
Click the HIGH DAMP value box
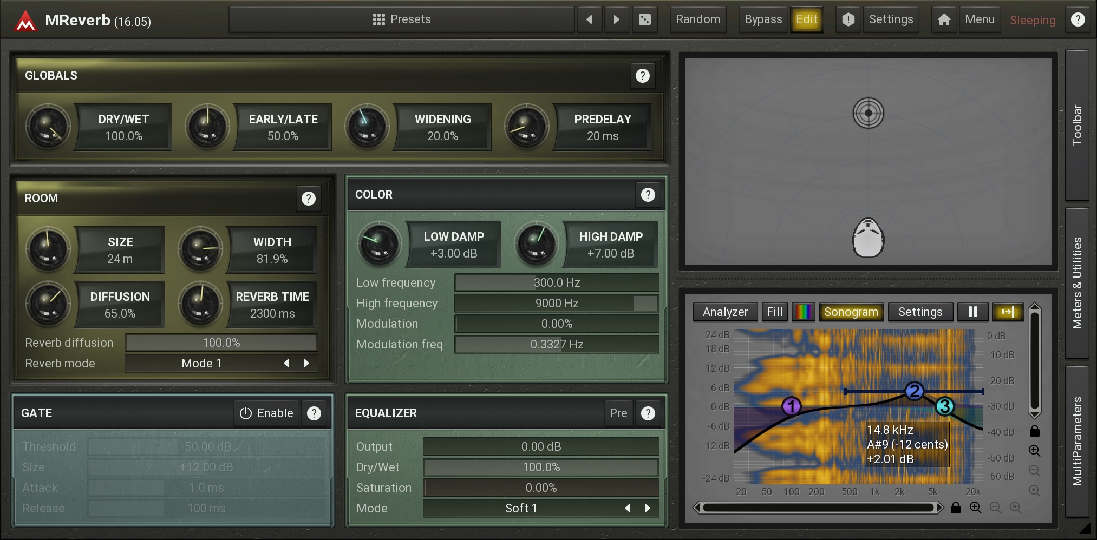610,245
